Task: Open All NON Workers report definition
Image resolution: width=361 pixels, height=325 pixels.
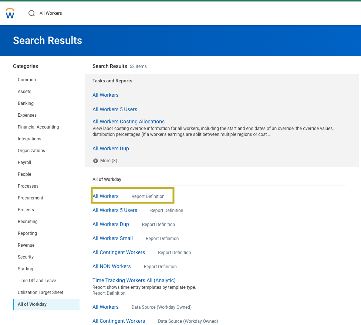Action: [111, 266]
